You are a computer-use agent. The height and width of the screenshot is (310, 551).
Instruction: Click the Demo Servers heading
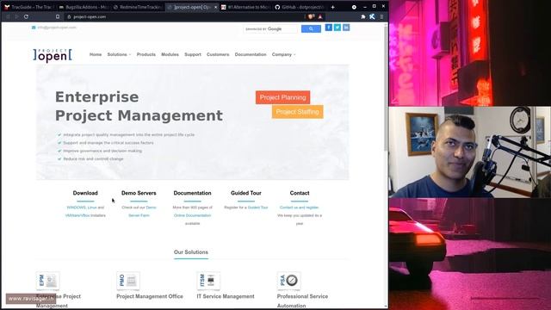139,193
